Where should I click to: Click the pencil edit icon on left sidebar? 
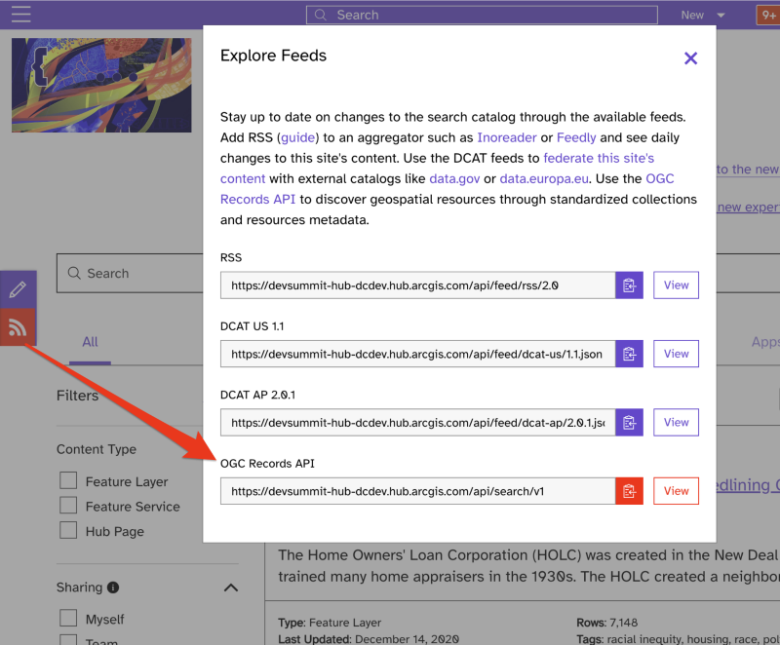(x=18, y=289)
